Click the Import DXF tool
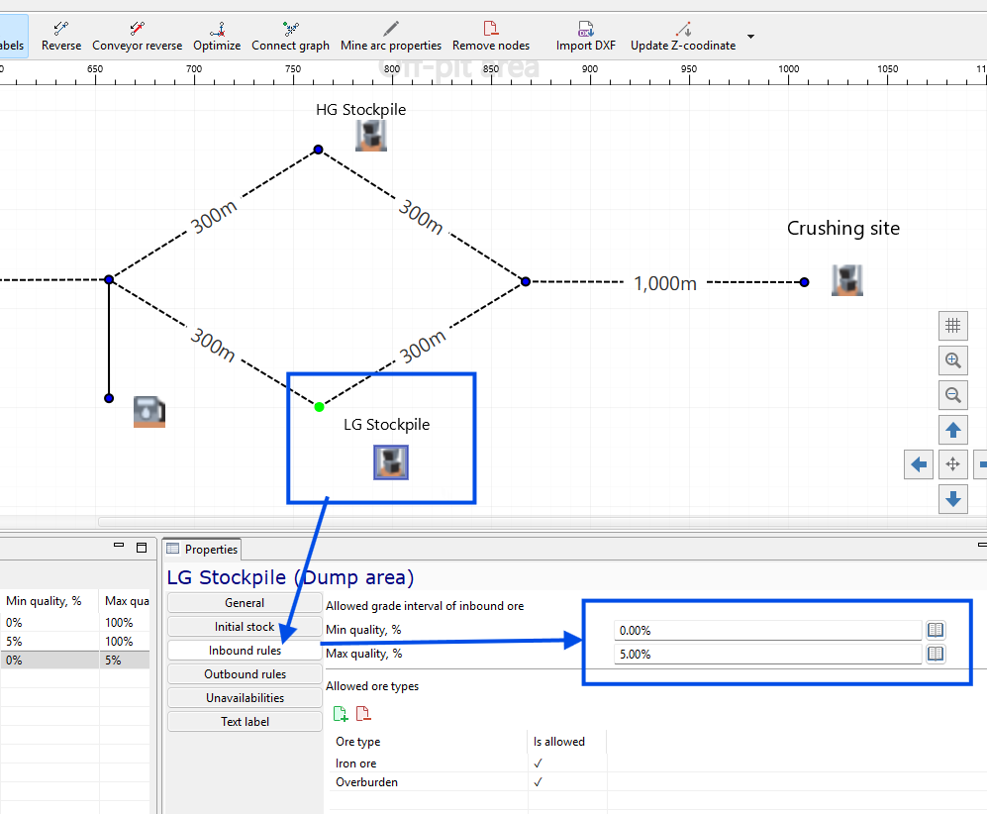This screenshot has height=814, width=987. pos(585,36)
